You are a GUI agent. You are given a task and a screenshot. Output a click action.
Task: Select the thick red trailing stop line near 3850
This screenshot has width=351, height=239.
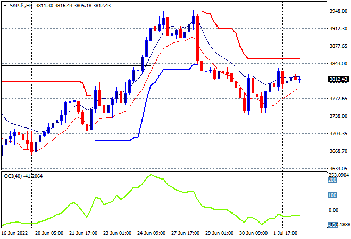274,59
